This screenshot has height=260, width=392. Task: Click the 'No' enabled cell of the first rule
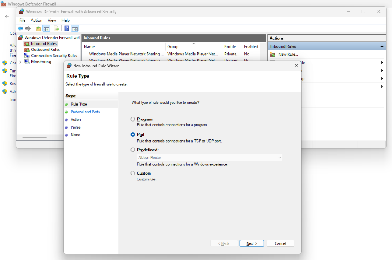point(247,54)
